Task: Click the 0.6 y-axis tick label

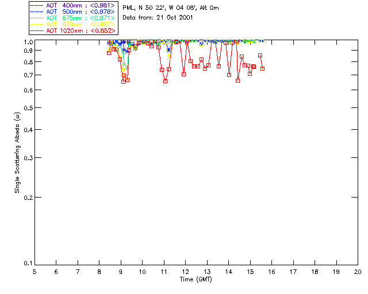Action: [x=28, y=90]
